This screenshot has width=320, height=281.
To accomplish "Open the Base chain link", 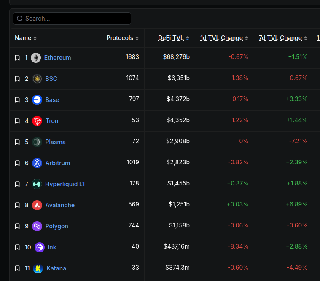I will tap(52, 100).
